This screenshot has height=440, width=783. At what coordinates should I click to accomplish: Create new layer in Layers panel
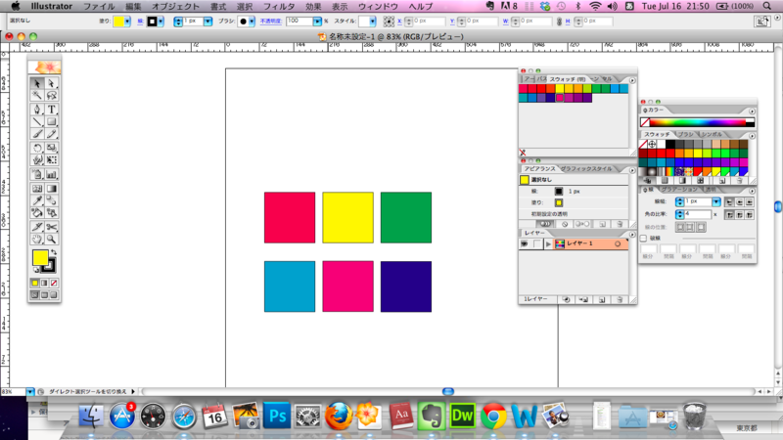[602, 300]
